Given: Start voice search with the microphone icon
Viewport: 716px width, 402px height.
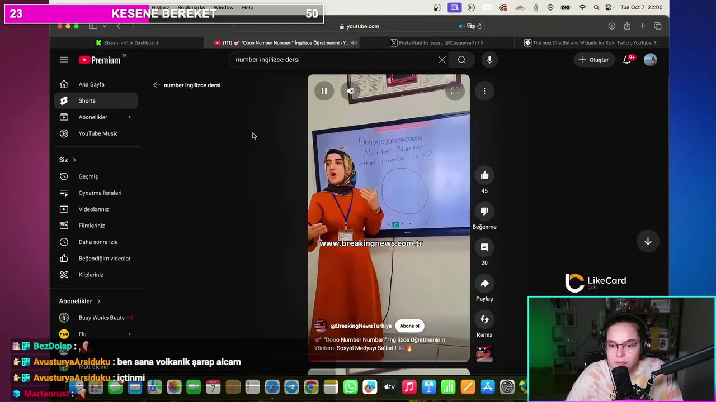Looking at the screenshot, I should pyautogui.click(x=489, y=60).
